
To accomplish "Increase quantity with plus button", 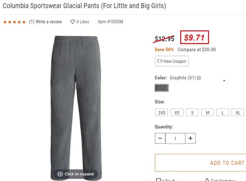I will point(191,138).
